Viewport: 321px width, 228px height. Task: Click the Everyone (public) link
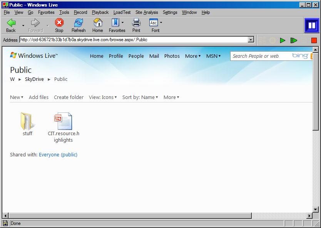tap(58, 155)
